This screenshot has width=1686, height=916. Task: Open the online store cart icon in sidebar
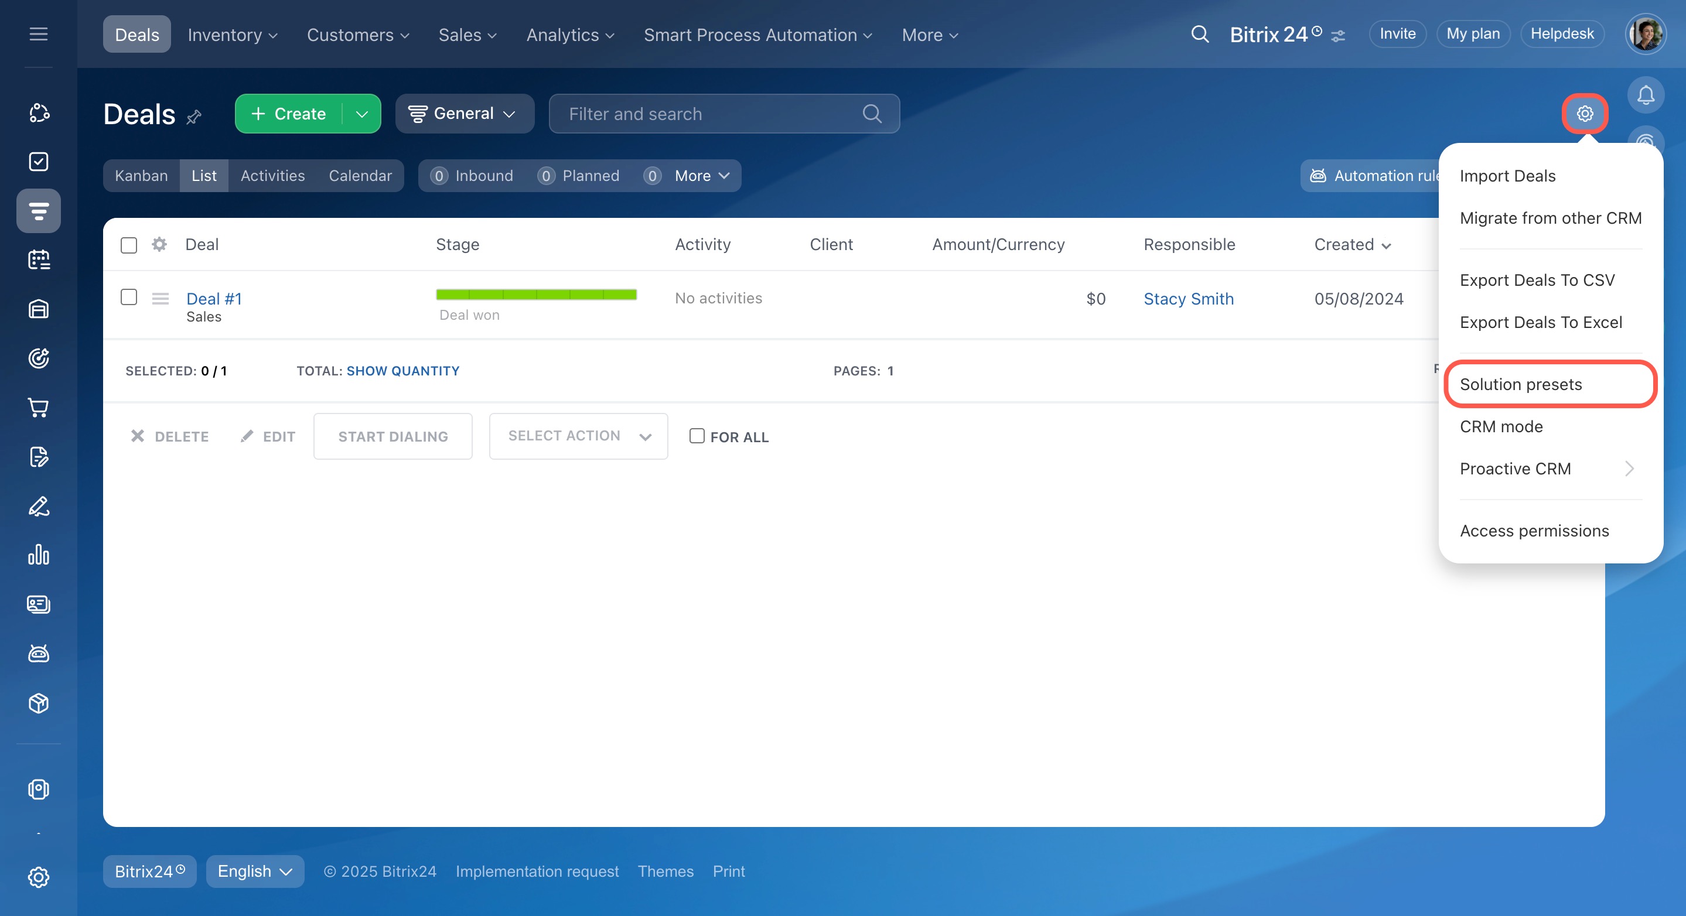(39, 408)
